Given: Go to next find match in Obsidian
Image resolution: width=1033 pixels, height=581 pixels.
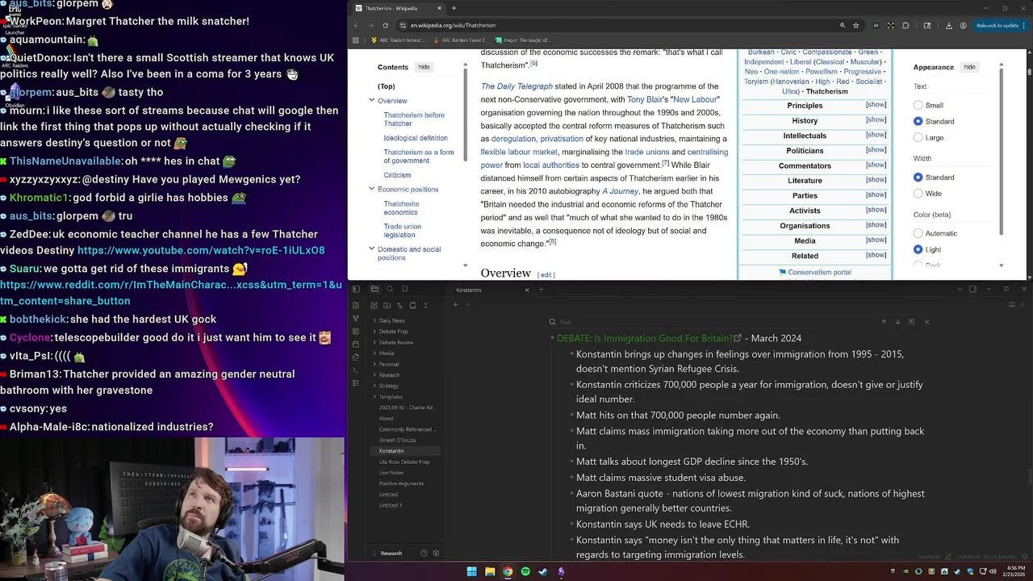Looking at the screenshot, I should [x=897, y=322].
